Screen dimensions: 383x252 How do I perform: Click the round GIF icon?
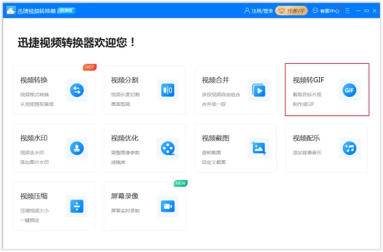pyautogui.click(x=349, y=90)
